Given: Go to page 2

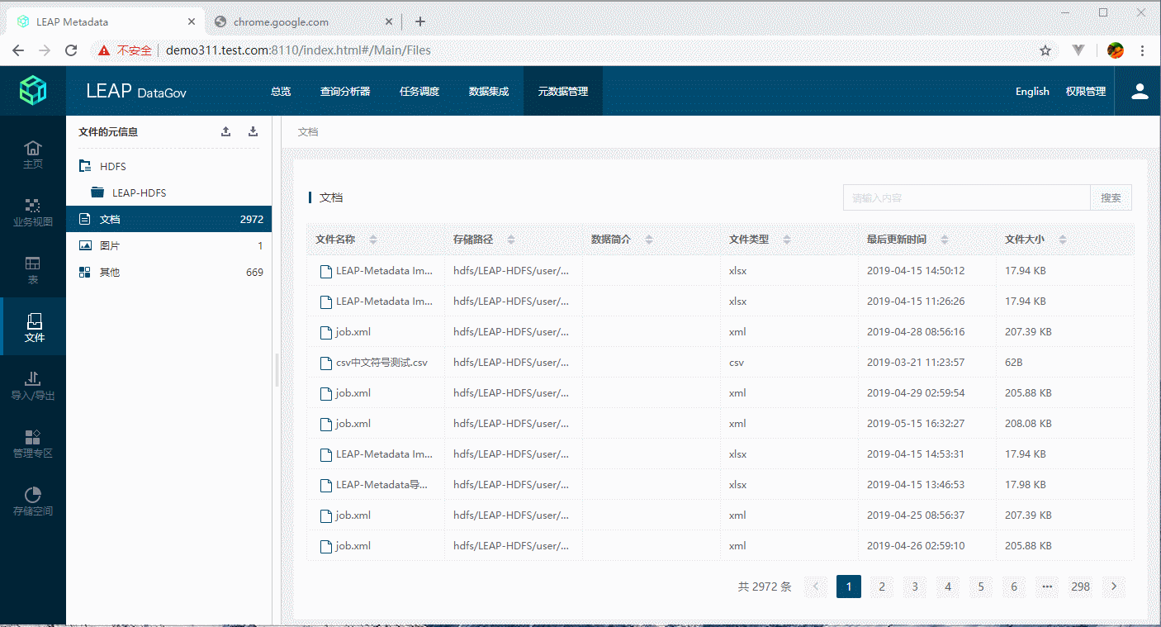Looking at the screenshot, I should click(x=882, y=587).
